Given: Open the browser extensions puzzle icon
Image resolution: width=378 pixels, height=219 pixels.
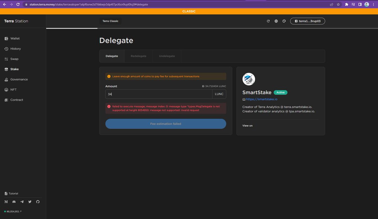Looking at the screenshot, I should pos(346,4).
